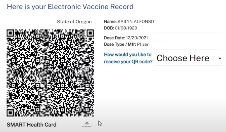Click QR code top-left finder square
The height and width of the screenshot is (132, 226).
point(10,33)
